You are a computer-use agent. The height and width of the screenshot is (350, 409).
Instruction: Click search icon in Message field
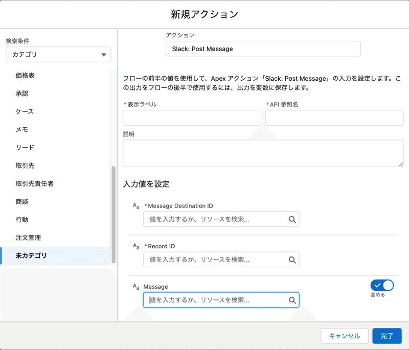coord(292,300)
